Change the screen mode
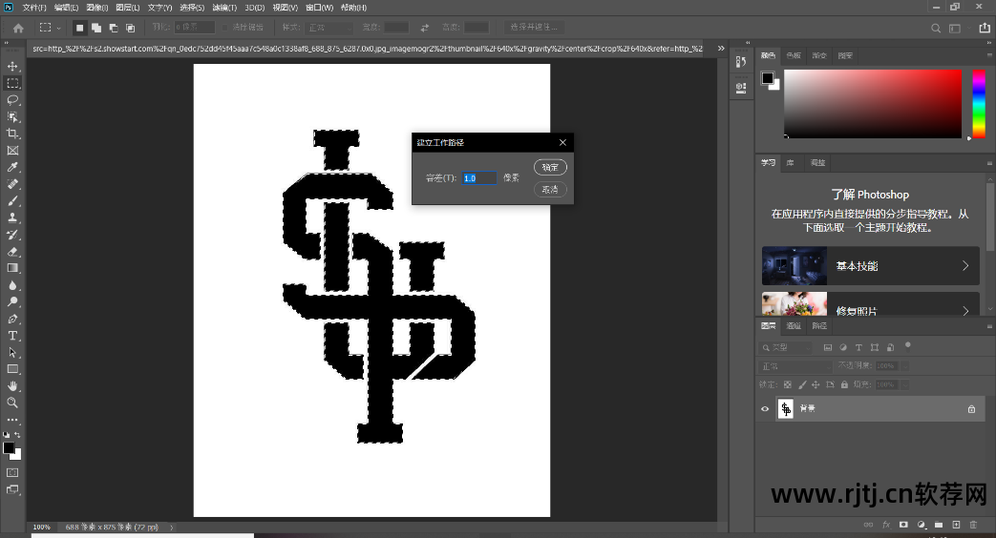 tap(12, 489)
